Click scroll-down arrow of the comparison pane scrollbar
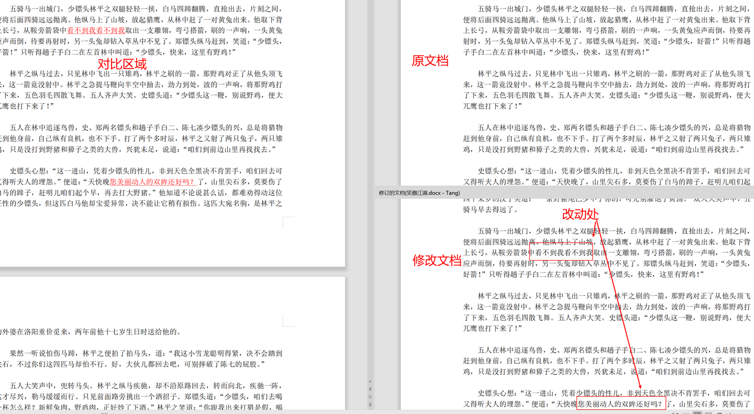Image resolution: width=754 pixels, height=414 pixels. [370, 382]
